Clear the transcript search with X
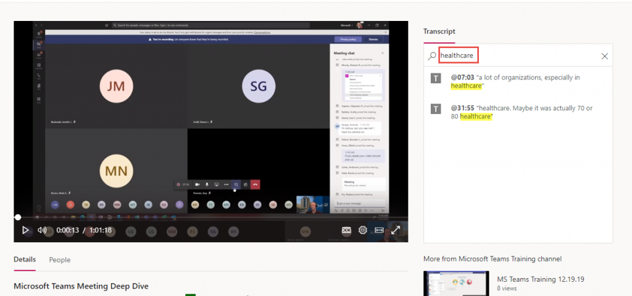Viewport: 632px width, 296px height. pos(604,56)
